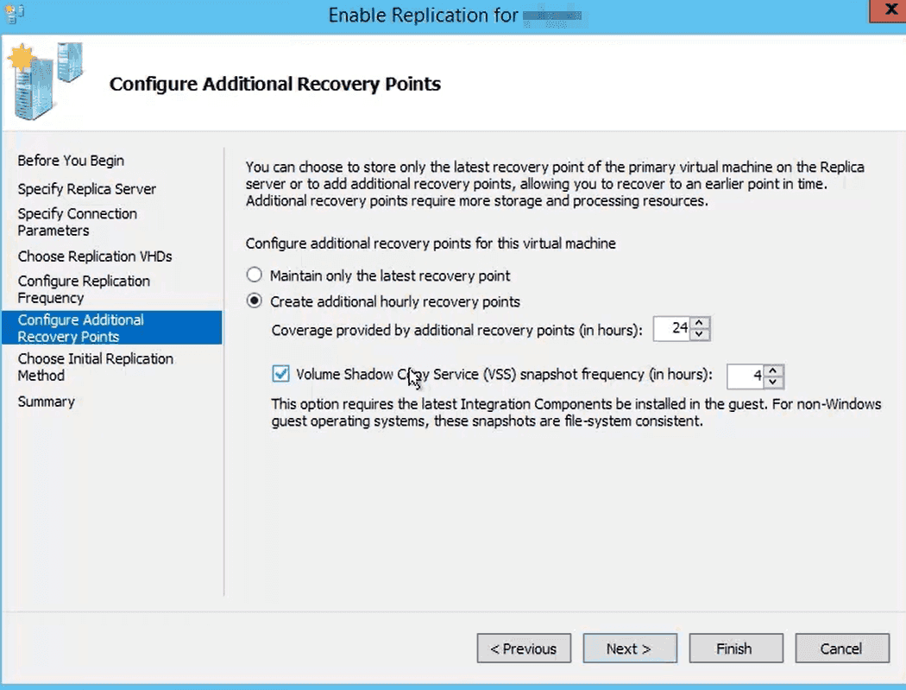906x690 pixels.
Task: Open Specify Connection Parameters step
Action: 78,222
